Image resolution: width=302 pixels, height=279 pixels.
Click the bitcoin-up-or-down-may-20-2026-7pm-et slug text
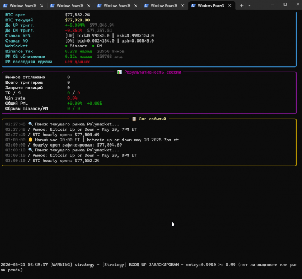[x=133, y=139]
